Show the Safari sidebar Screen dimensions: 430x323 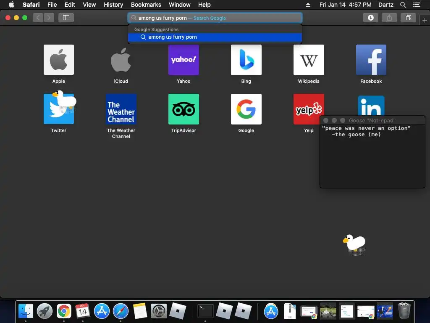click(66, 18)
